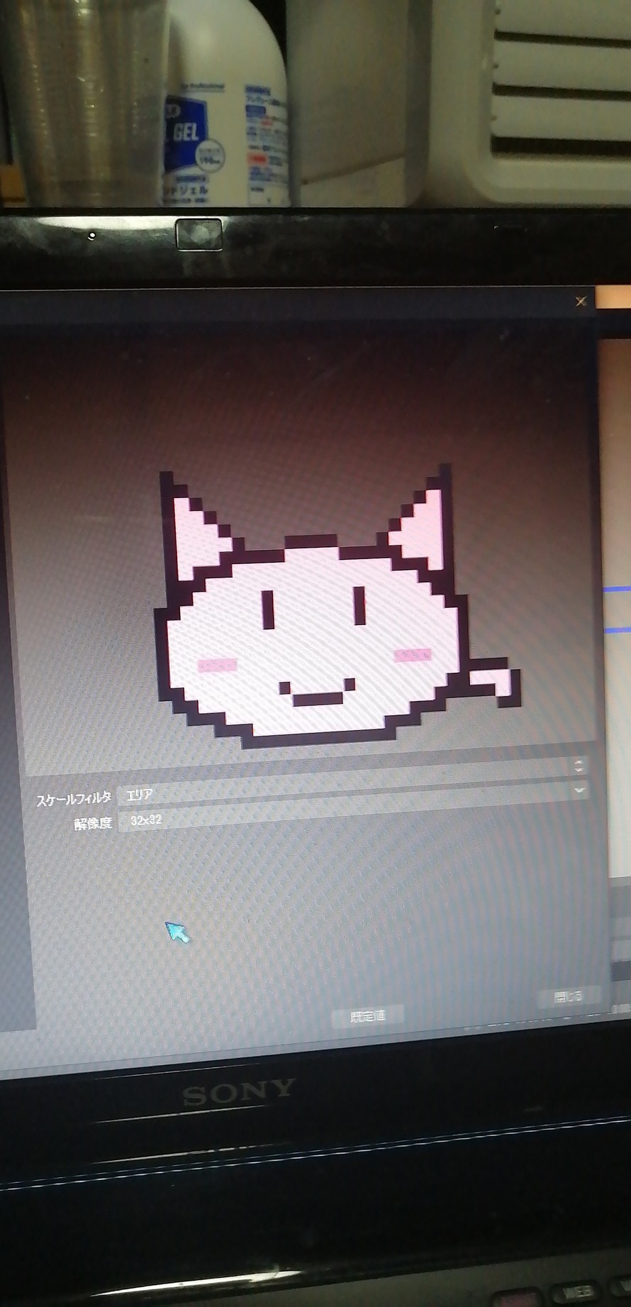This screenshot has width=631, height=1307.
Task: Click the cat's right eye in the preview
Action: [x=359, y=605]
